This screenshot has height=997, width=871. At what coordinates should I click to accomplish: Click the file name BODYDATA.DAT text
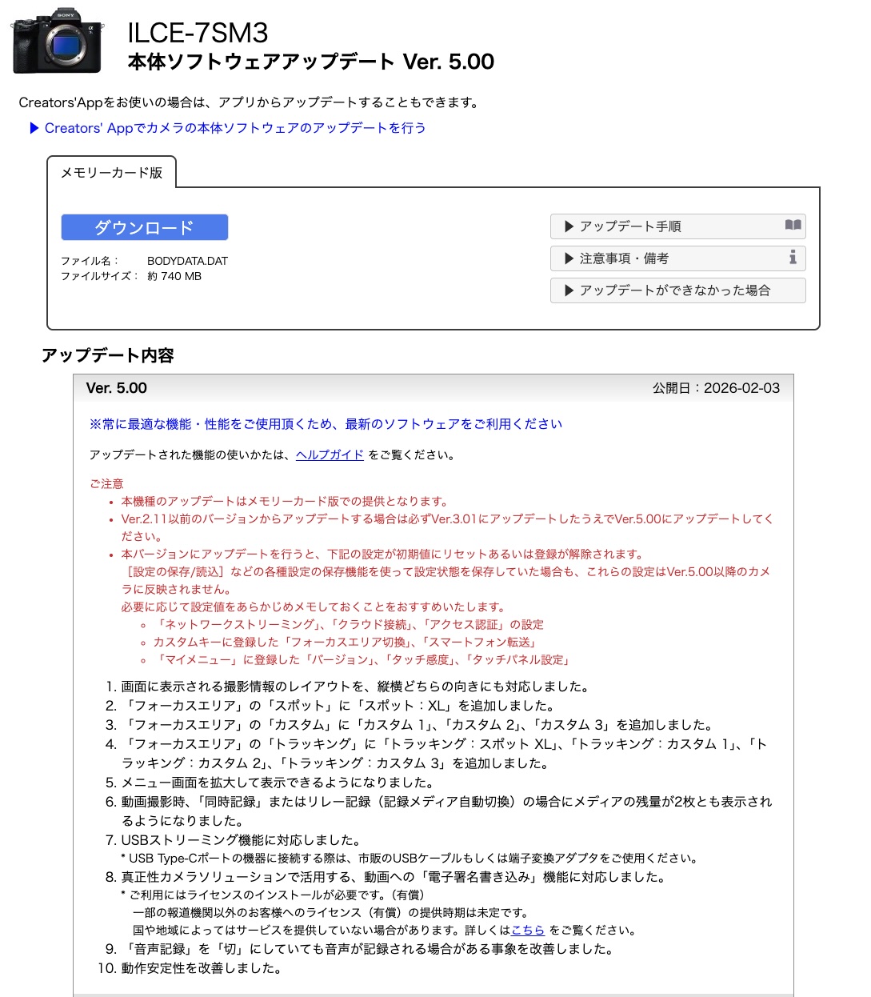point(187,261)
